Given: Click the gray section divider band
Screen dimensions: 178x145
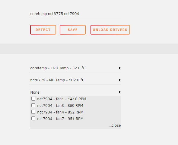Looking at the screenshot, I should (x=89, y=49).
